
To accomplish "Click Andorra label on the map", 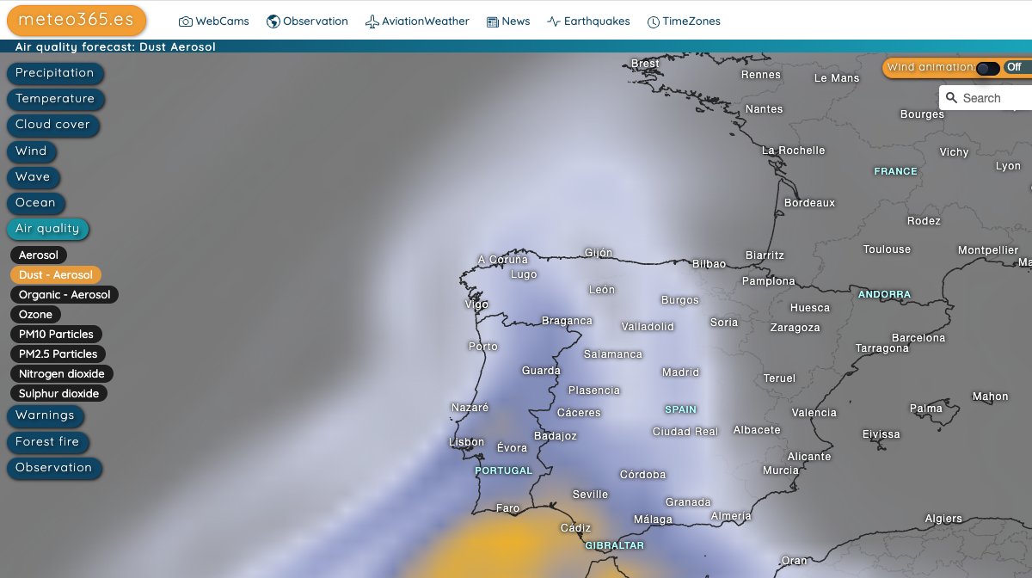I will point(884,294).
